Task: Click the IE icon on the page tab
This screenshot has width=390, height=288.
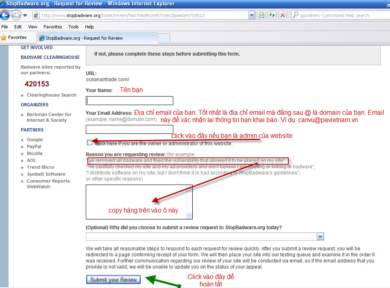Action: pyautogui.click(x=42, y=38)
